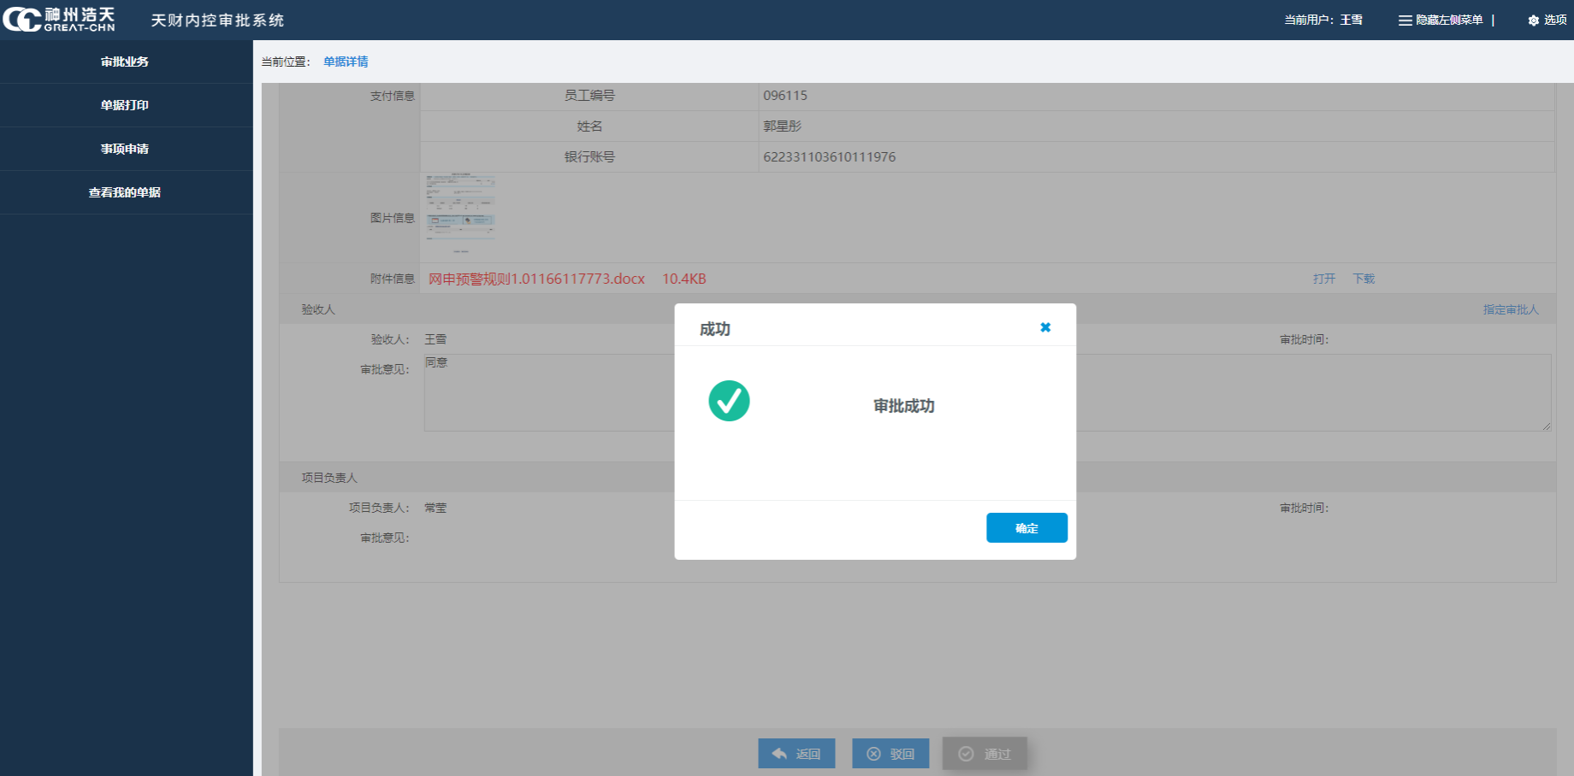This screenshot has width=1574, height=776.
Task: Click the green checkmark success icon
Action: 729,401
